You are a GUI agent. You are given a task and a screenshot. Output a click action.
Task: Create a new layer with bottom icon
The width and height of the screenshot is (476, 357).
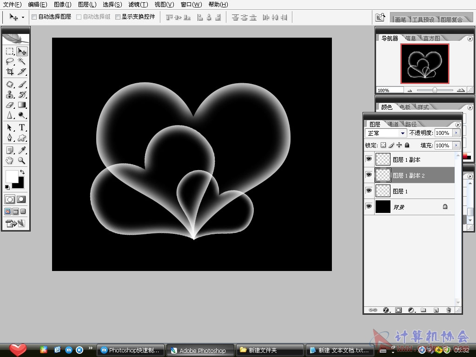(x=436, y=310)
